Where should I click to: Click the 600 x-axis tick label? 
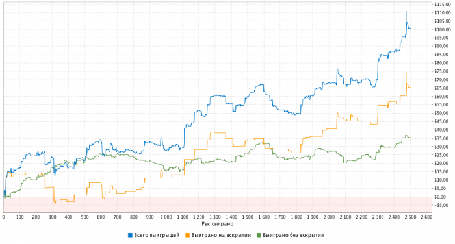[101, 217]
